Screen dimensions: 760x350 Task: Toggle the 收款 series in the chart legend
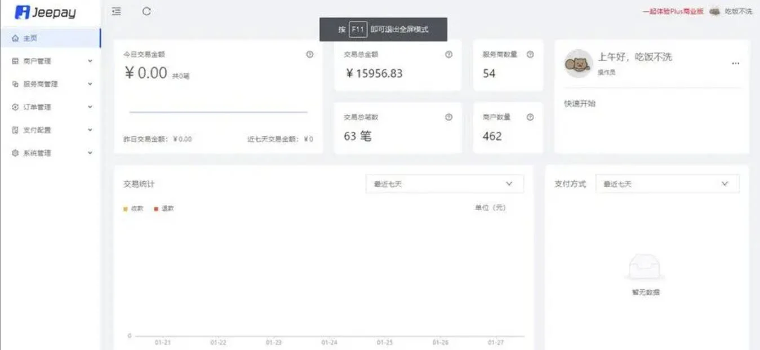click(134, 207)
